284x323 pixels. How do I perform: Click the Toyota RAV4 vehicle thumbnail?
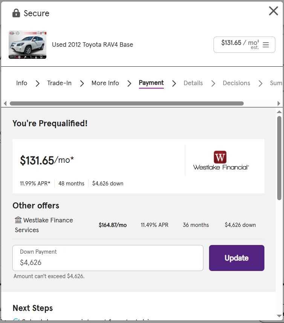coord(27,44)
